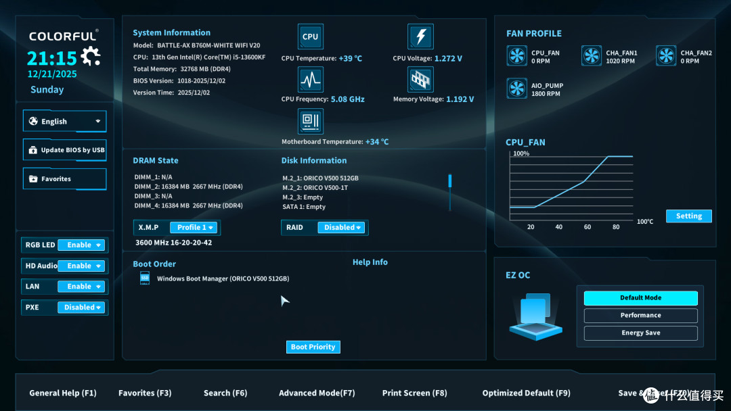The width and height of the screenshot is (731, 411).
Task: Click M.2_2: ORICO V500-1T entry
Action: [315, 187]
